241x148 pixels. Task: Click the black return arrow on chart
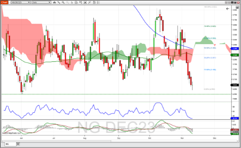(x=228, y=9)
